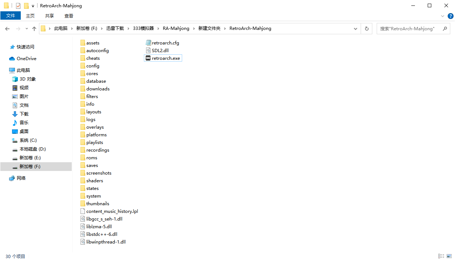Click the 音乐 music note icon
This screenshot has width=455, height=261.
click(15, 122)
